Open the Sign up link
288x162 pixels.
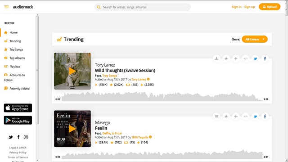[x=249, y=7]
